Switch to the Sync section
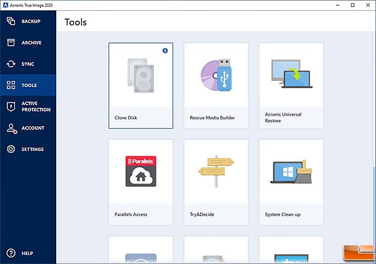 (x=28, y=64)
